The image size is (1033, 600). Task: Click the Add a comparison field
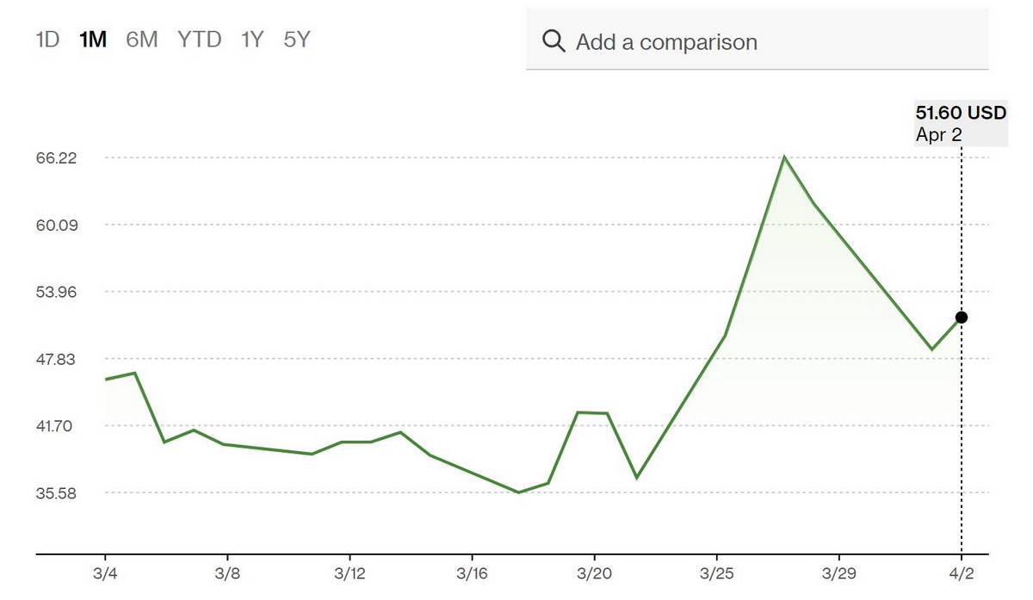point(758,41)
